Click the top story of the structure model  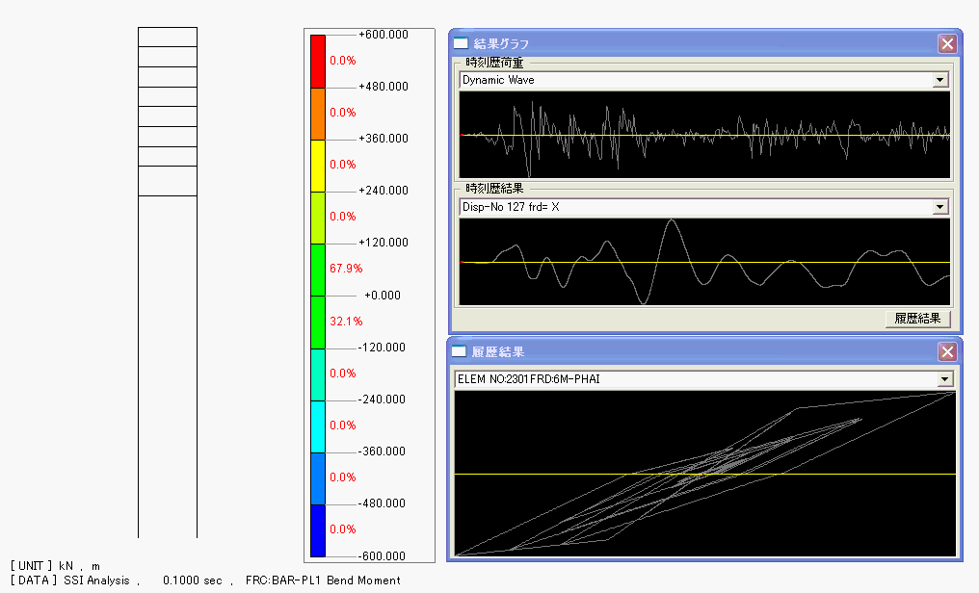[x=168, y=37]
